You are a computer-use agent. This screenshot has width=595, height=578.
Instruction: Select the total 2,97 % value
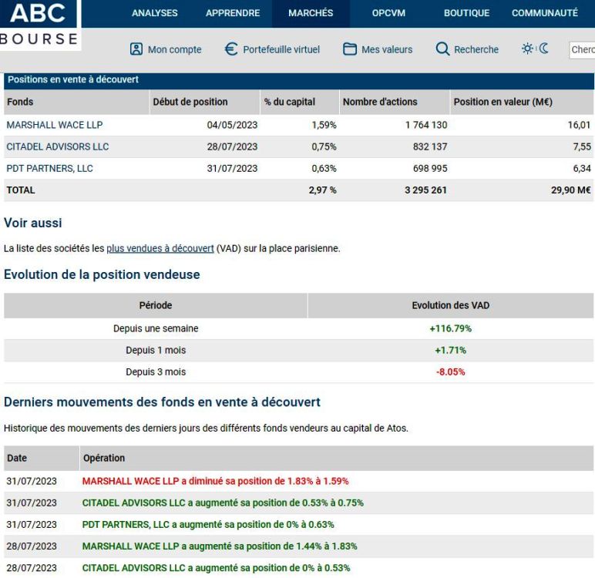[x=322, y=190]
